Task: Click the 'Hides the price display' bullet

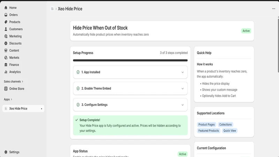Action: point(216,84)
